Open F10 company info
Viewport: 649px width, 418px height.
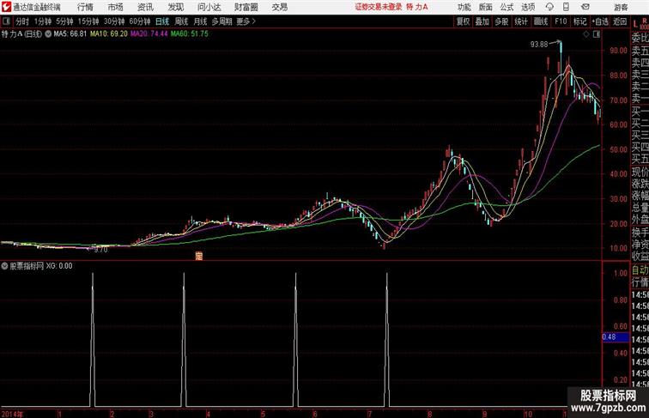pos(561,21)
